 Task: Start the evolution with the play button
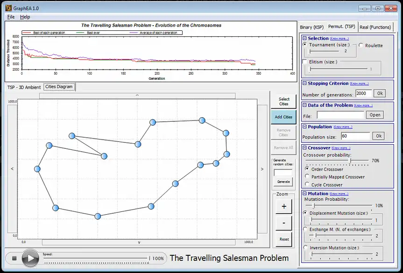coord(30,258)
